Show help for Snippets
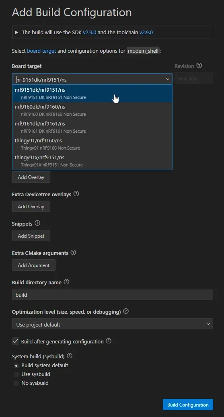224x417 pixels. (x=37, y=223)
